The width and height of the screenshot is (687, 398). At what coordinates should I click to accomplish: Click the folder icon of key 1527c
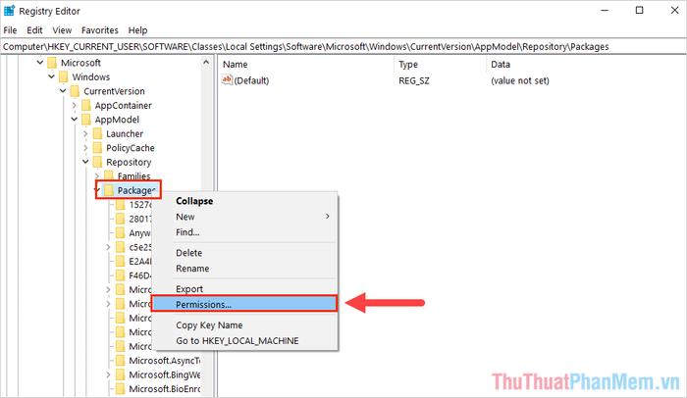[x=121, y=205]
